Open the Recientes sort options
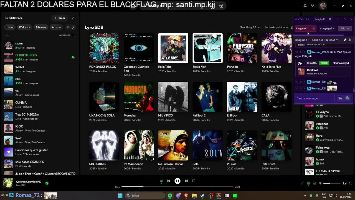355x200 pixels. [67, 35]
